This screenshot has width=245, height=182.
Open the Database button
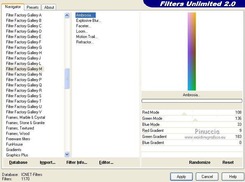click(x=18, y=162)
